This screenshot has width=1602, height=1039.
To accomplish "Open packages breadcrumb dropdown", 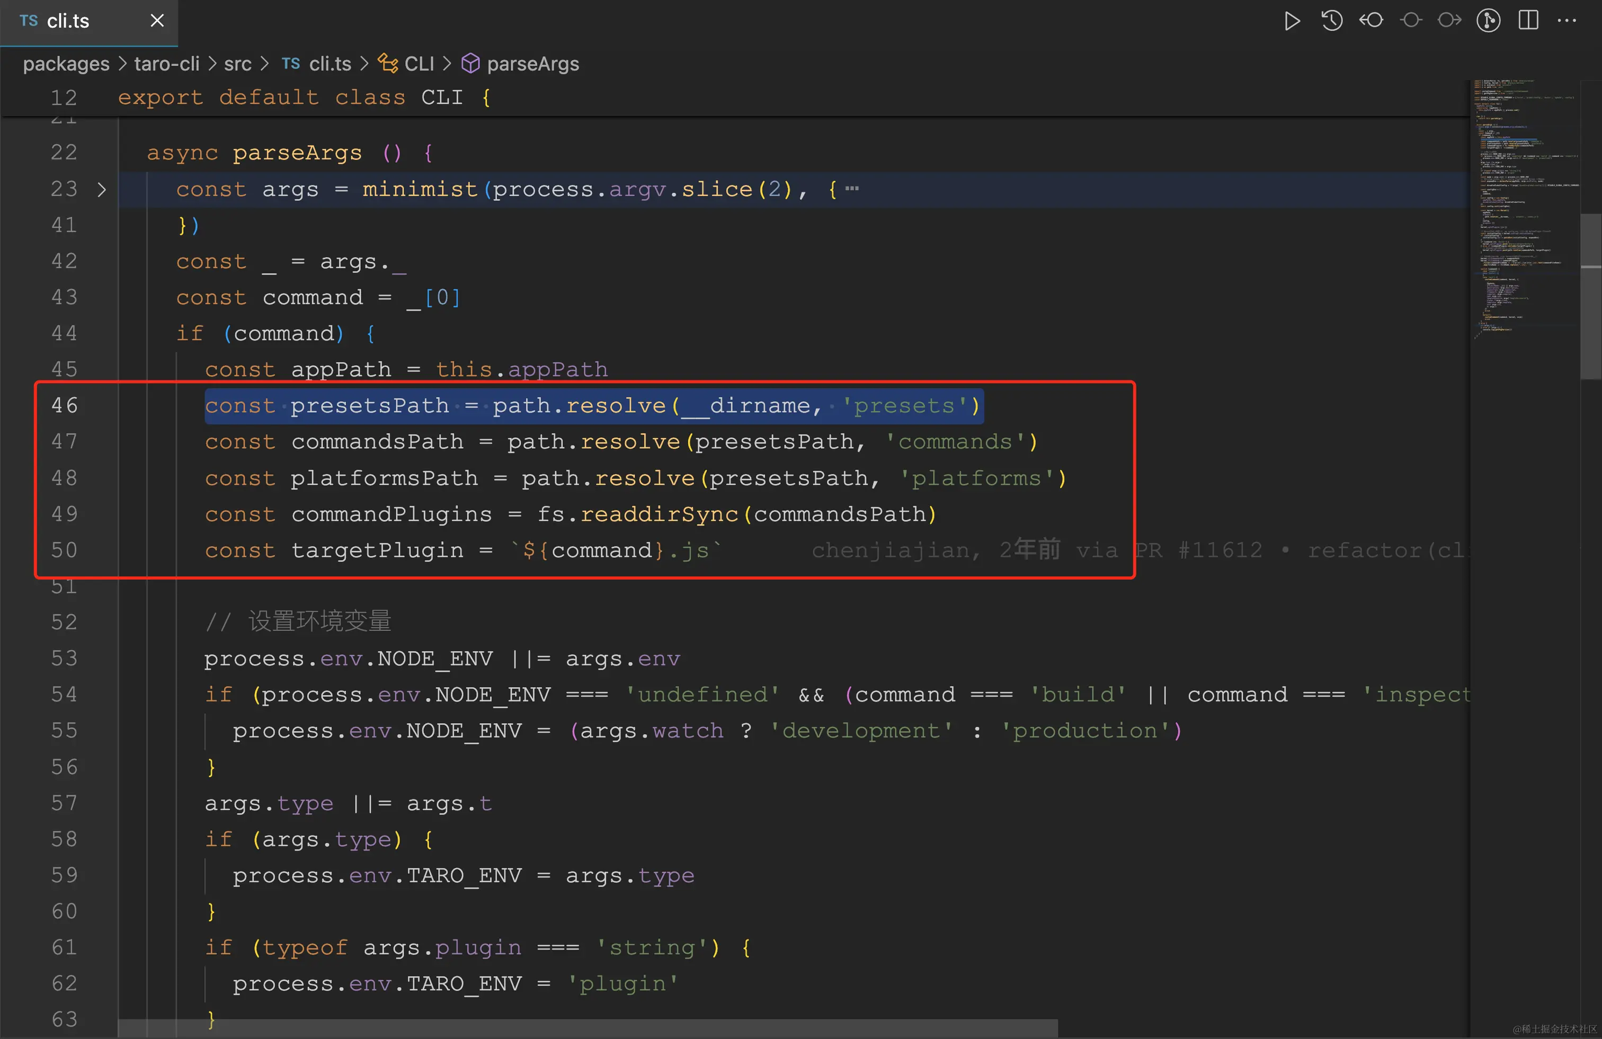I will (x=66, y=64).
